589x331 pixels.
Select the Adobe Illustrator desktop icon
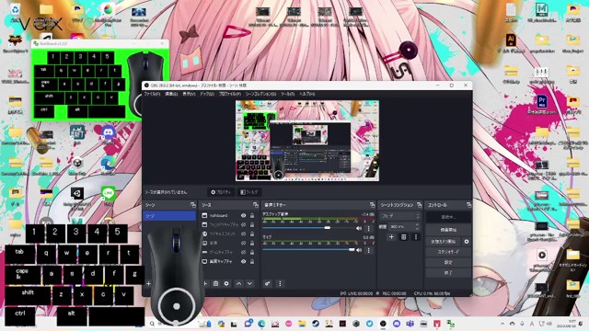(511, 42)
